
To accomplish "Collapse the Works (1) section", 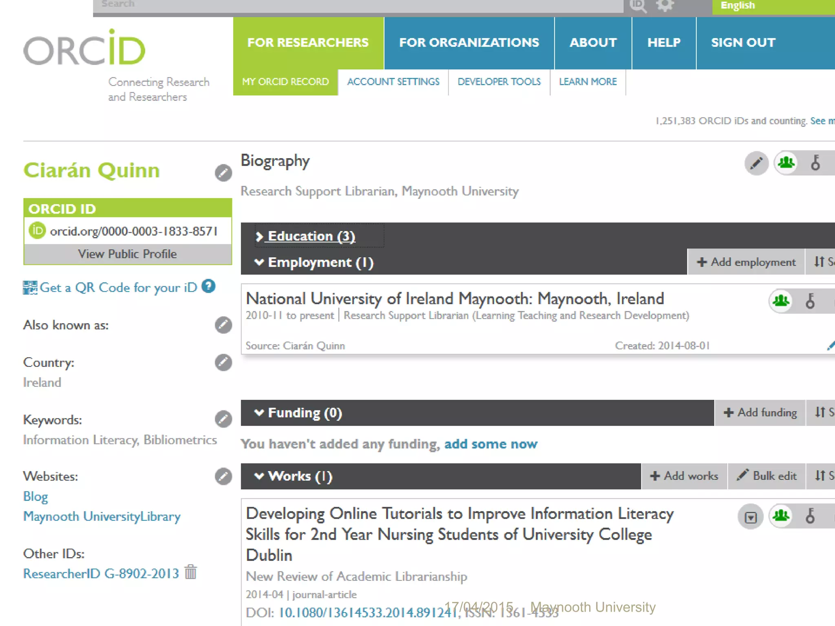I will click(x=293, y=476).
